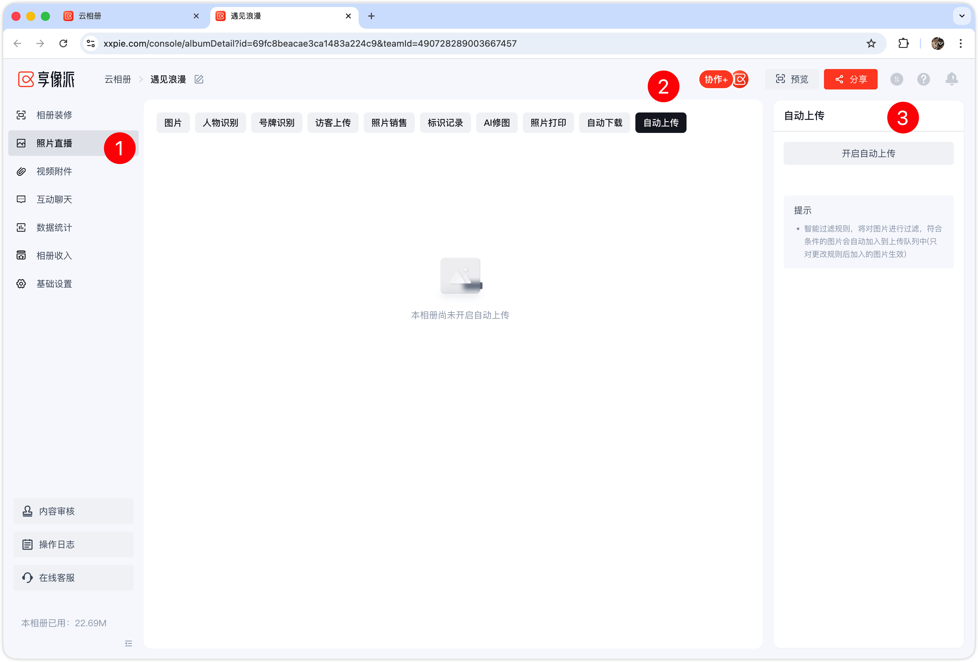Switch to 图片 tab

click(173, 122)
